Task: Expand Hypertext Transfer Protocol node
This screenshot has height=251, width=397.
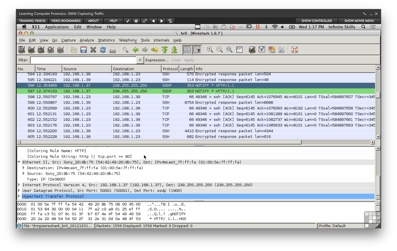Action: tap(19, 196)
